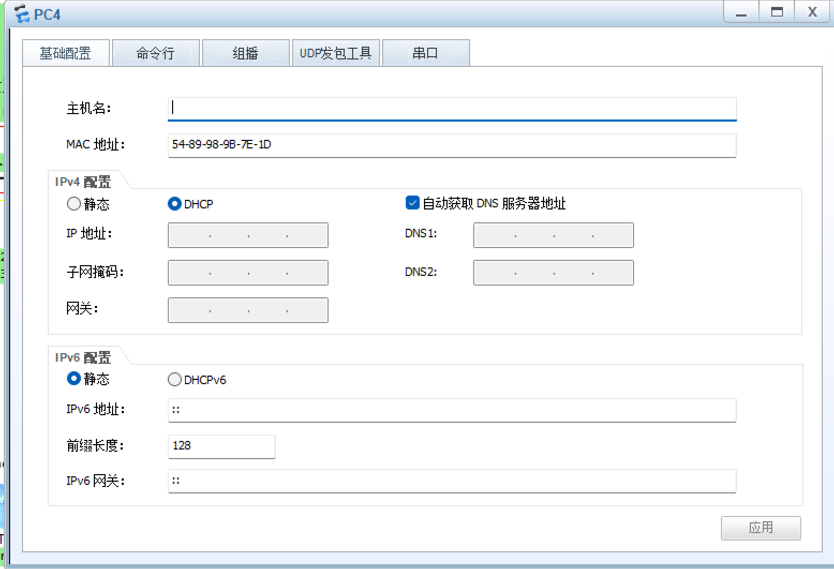Image resolution: width=834 pixels, height=569 pixels.
Task: Click the MAC 地址 field
Action: [452, 145]
